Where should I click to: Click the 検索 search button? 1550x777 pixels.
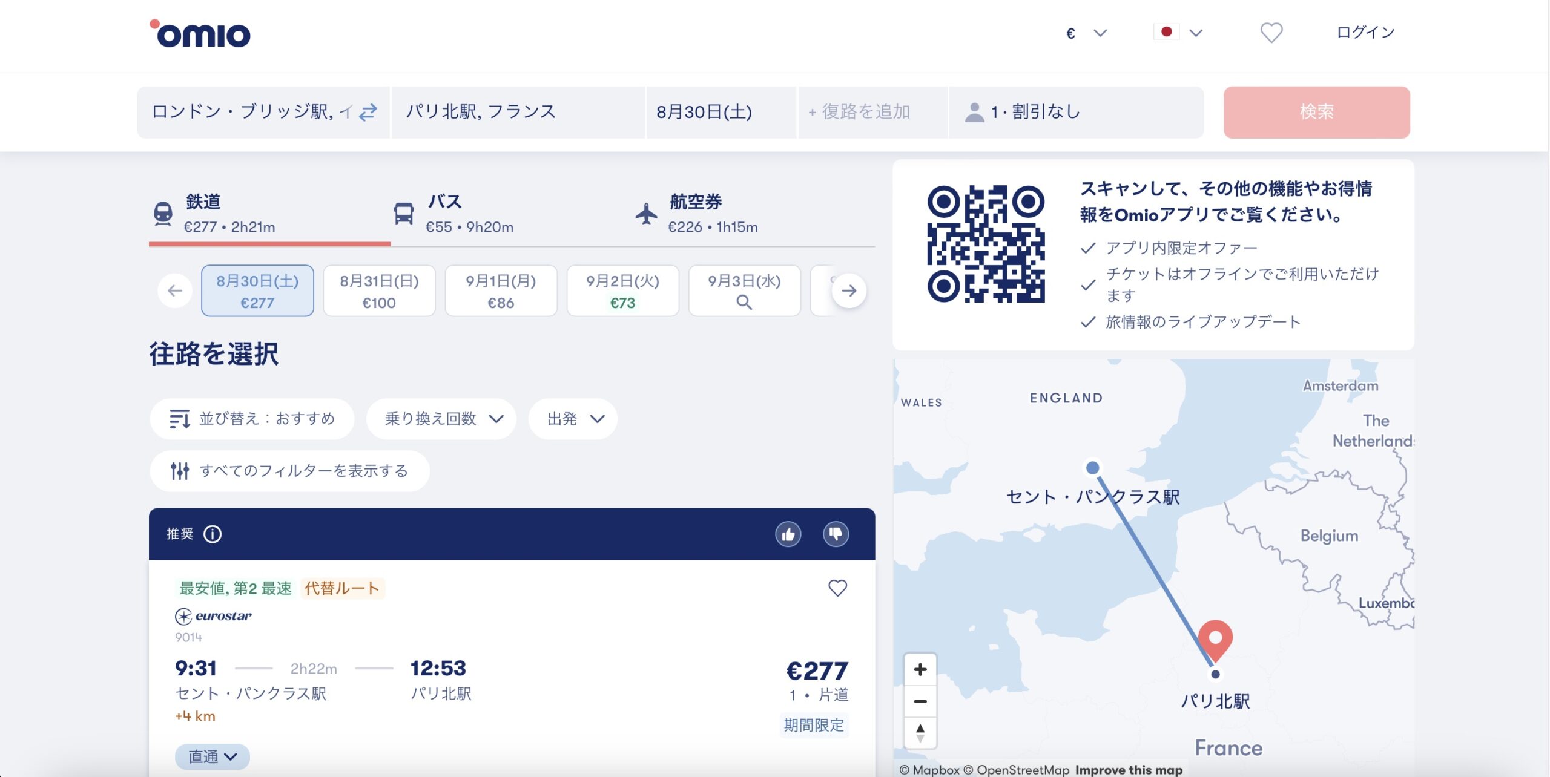click(1316, 112)
